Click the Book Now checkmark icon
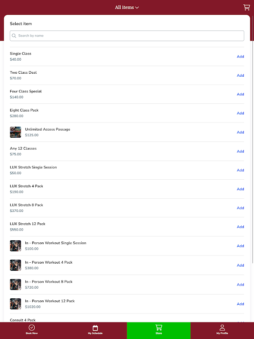Screen dimensions: 254x339 32,328
